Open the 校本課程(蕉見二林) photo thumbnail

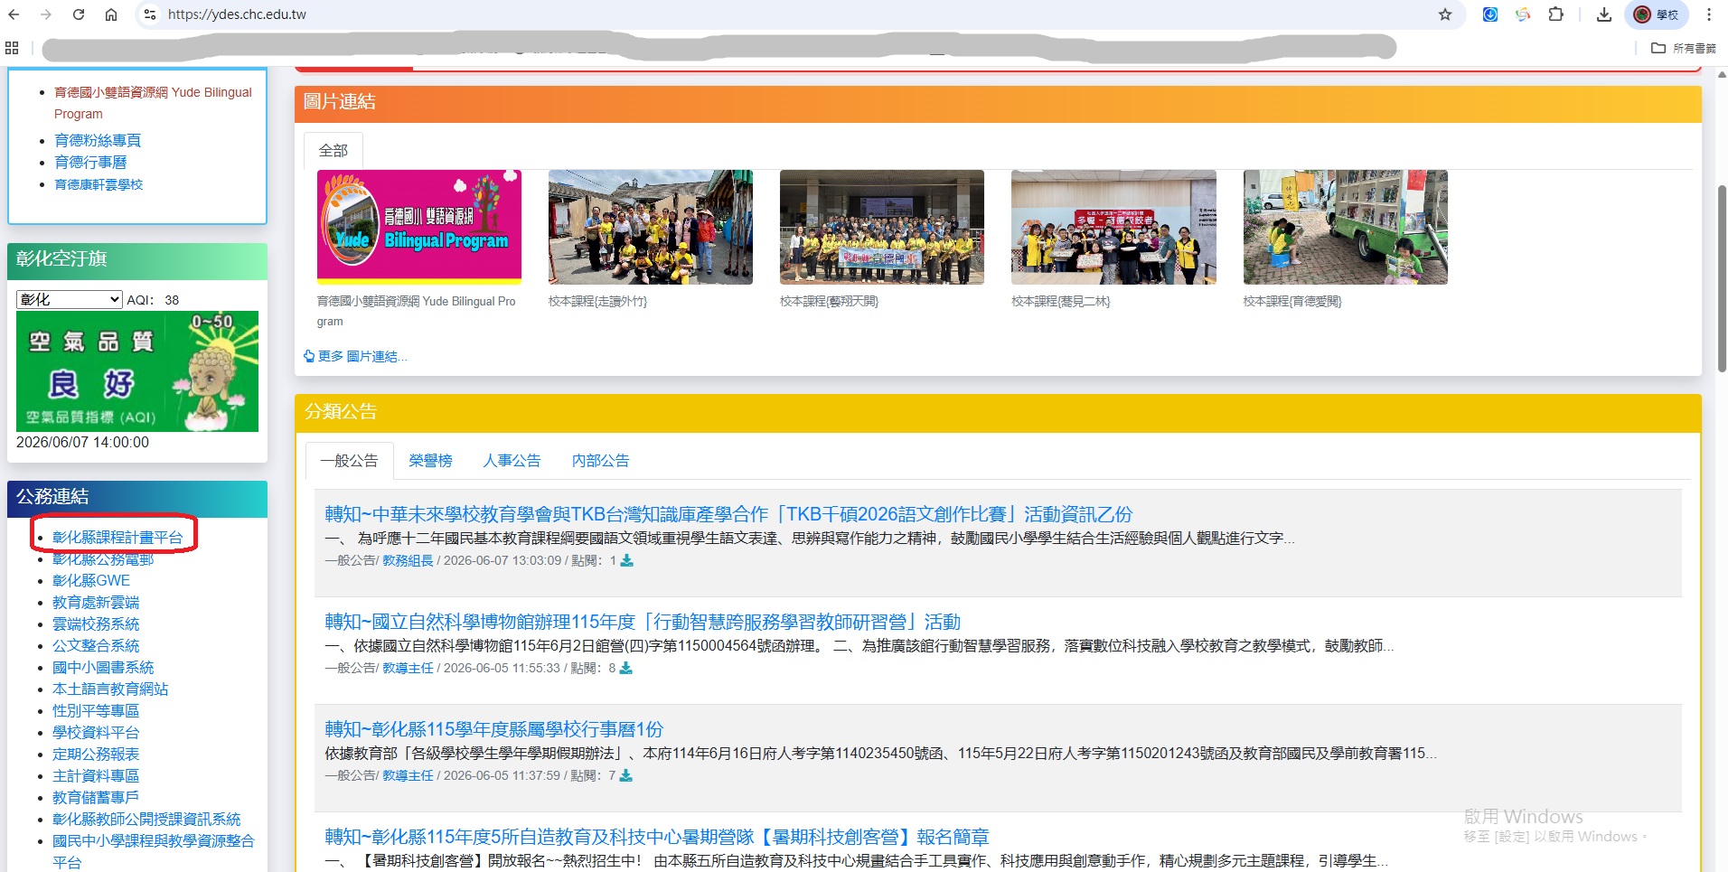click(1113, 227)
